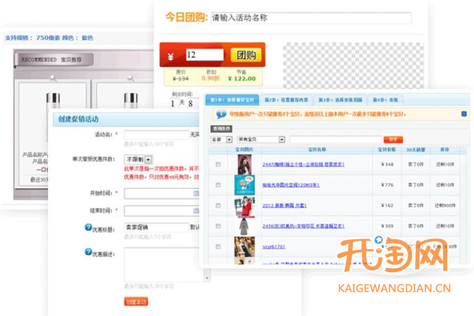Open the 不限制 quantity dropdown
The height and width of the screenshot is (316, 474).
pyautogui.click(x=139, y=160)
